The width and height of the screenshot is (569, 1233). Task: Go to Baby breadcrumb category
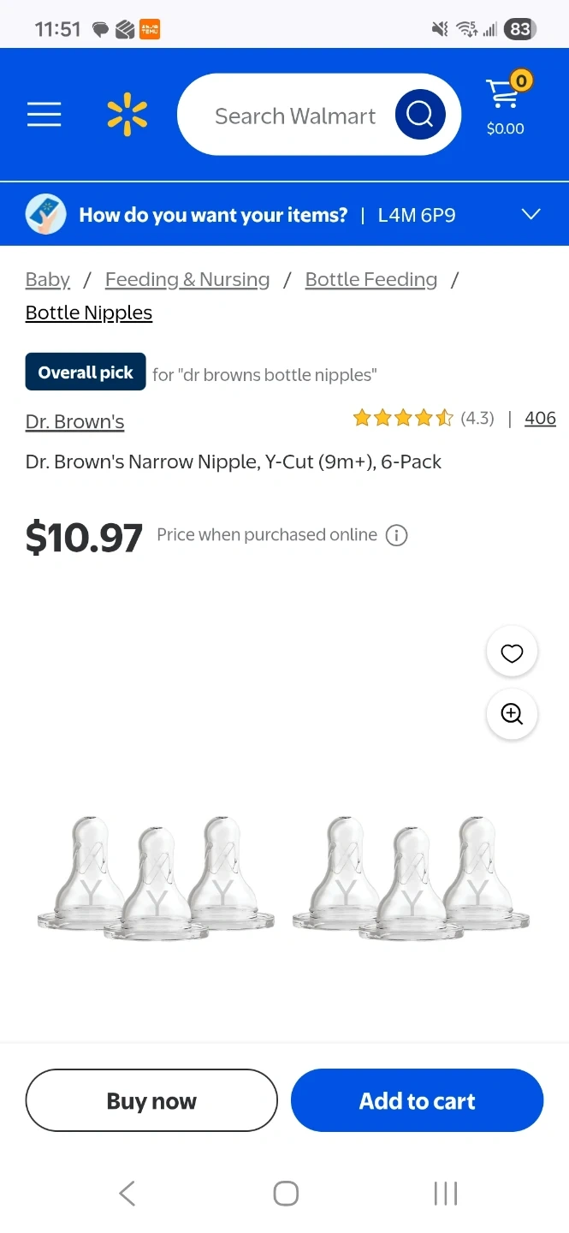point(48,279)
